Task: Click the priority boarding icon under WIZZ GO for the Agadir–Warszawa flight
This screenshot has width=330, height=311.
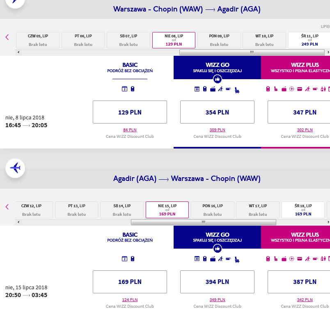Action: click(220, 259)
